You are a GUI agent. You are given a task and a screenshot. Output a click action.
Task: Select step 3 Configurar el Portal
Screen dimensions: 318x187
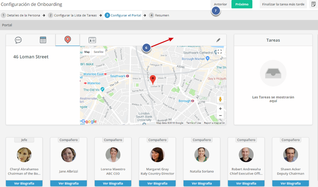(123, 15)
